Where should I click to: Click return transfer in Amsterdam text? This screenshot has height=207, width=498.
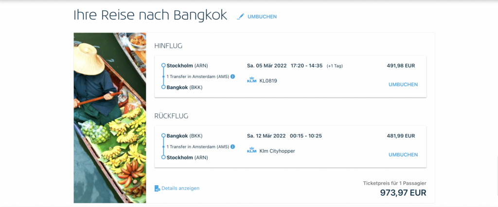click(x=197, y=147)
